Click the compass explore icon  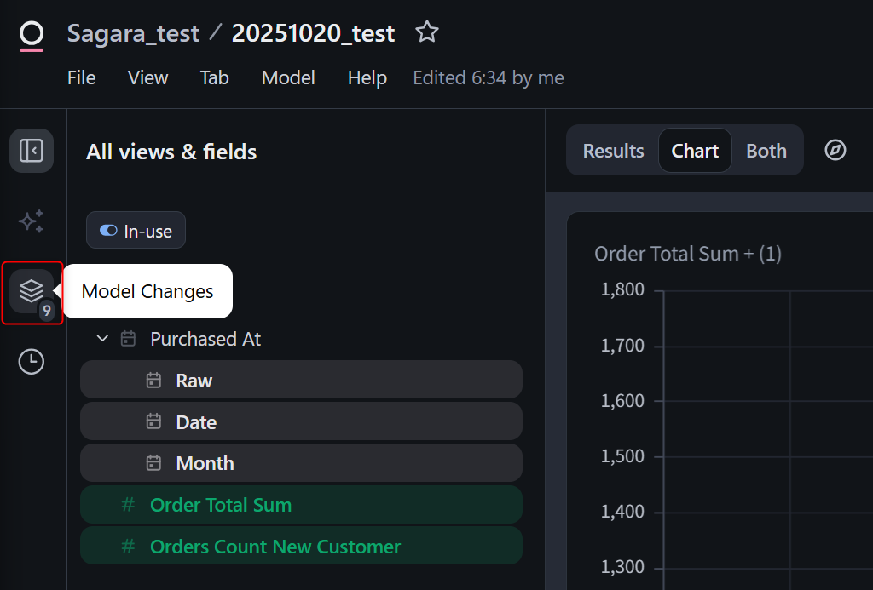pyautogui.click(x=835, y=151)
